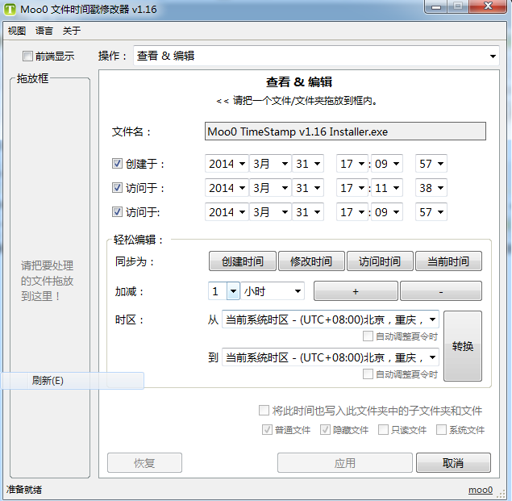Open the month dropdown in 创建于 row
This screenshot has width=512, height=501.
(270, 164)
